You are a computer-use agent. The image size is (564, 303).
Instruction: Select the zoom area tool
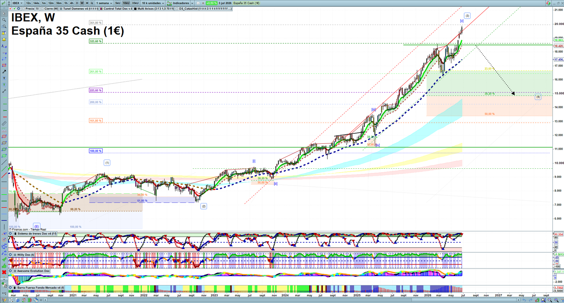pos(4,27)
